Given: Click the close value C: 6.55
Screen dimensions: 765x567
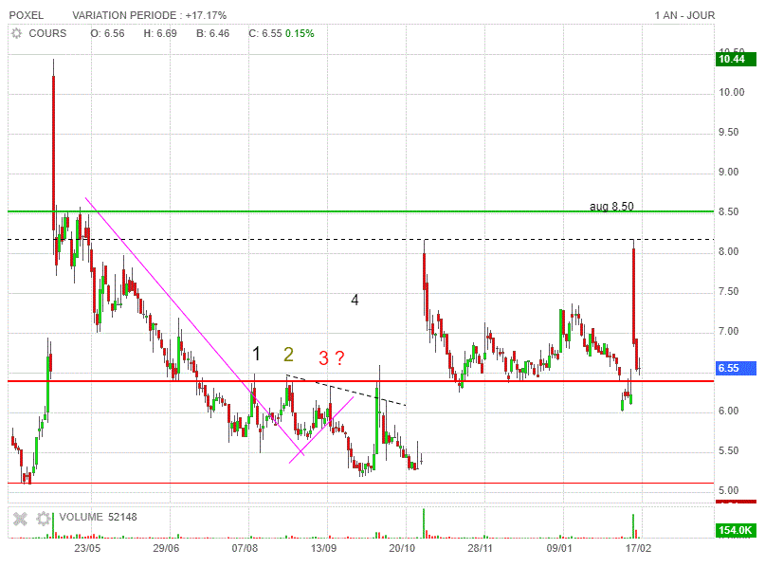Looking at the screenshot, I should 264,34.
